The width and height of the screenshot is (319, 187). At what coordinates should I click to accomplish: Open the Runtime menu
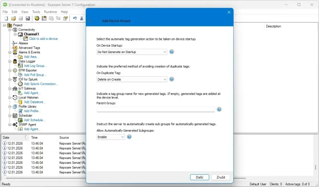[50, 12]
